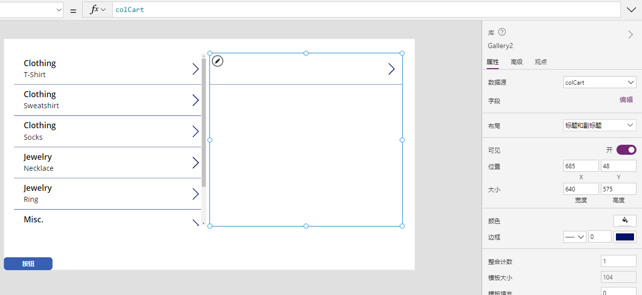Click the arrow icon next to T-Shirt

click(x=196, y=69)
